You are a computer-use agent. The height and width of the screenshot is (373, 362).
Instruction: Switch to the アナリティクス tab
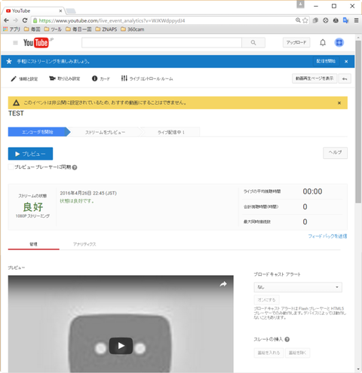[x=84, y=244]
